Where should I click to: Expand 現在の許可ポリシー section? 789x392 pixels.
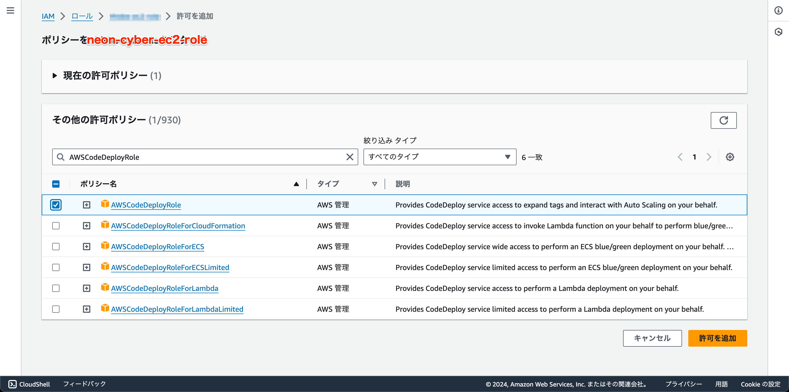(55, 76)
